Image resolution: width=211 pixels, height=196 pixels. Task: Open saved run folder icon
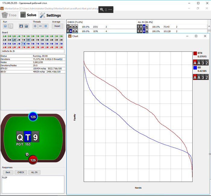(27, 26)
